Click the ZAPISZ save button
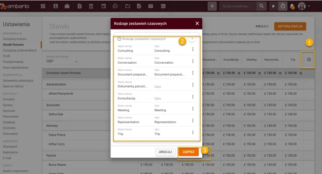Screen dimensions: 322x174 click(x=189, y=152)
